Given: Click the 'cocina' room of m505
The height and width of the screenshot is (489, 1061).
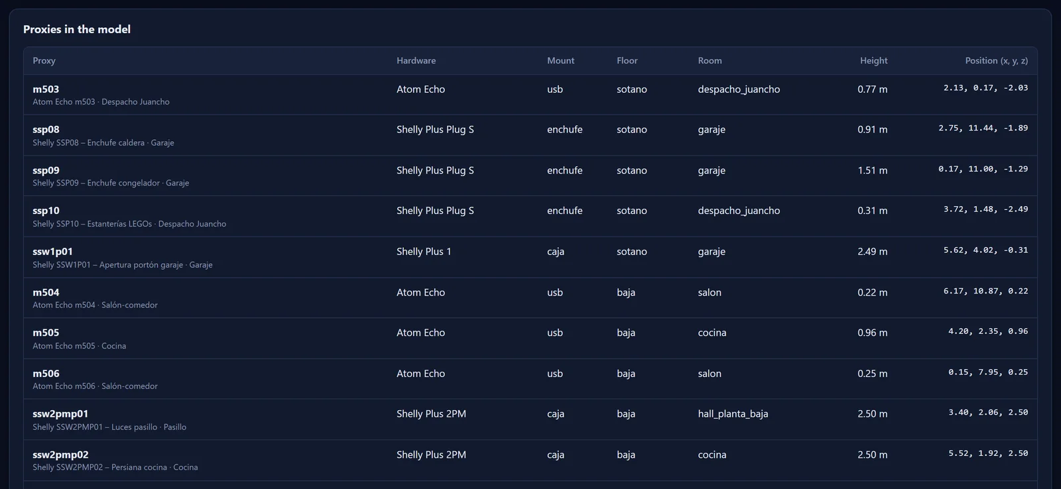Looking at the screenshot, I should click(712, 333).
